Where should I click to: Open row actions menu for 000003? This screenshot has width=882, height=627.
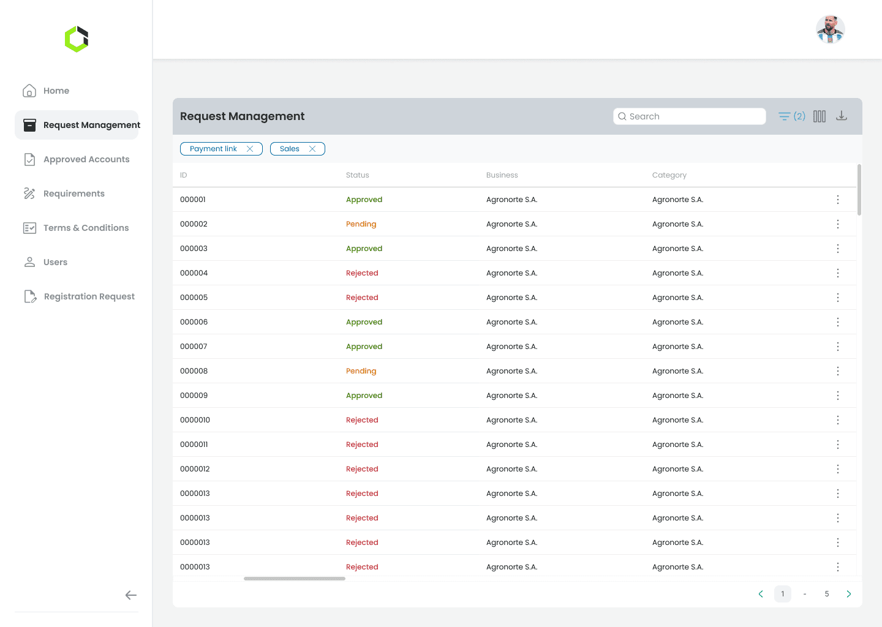pyautogui.click(x=838, y=249)
